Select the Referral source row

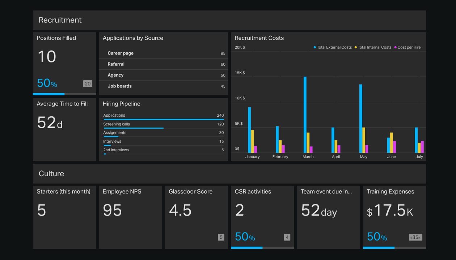click(163, 64)
